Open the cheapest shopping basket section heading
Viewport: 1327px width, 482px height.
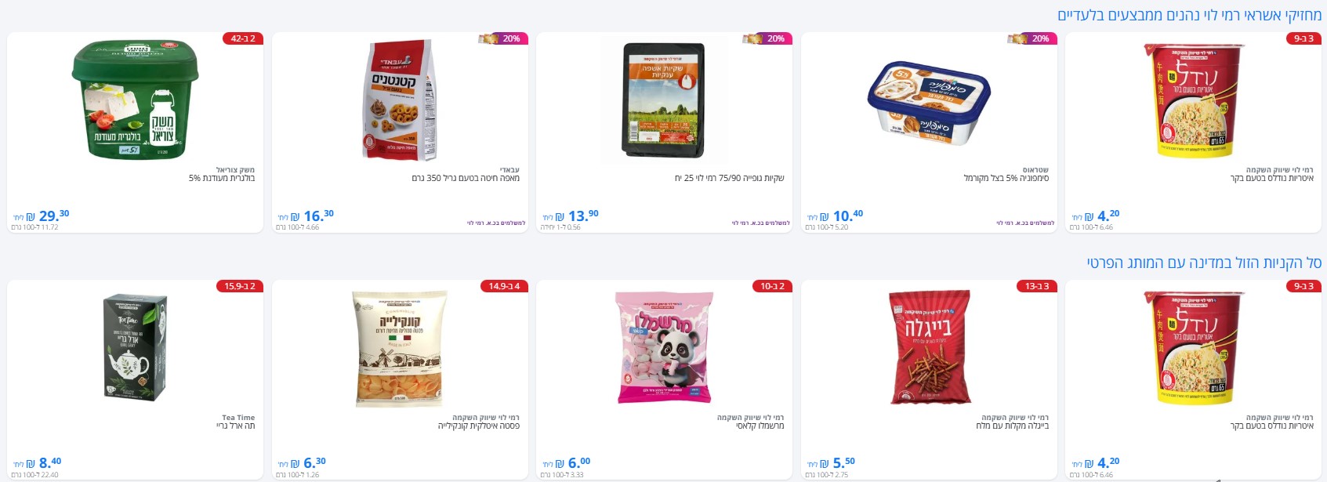tap(1204, 263)
